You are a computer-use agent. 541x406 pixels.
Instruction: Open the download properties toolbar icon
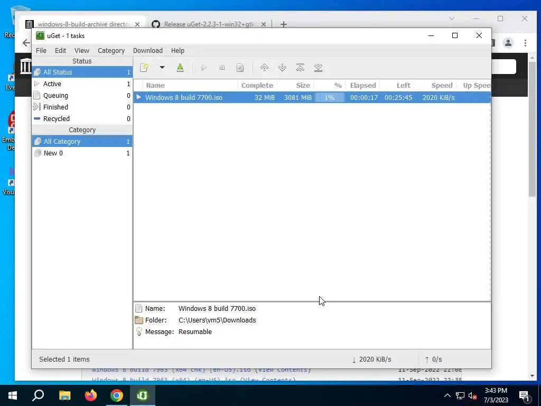pyautogui.click(x=240, y=68)
